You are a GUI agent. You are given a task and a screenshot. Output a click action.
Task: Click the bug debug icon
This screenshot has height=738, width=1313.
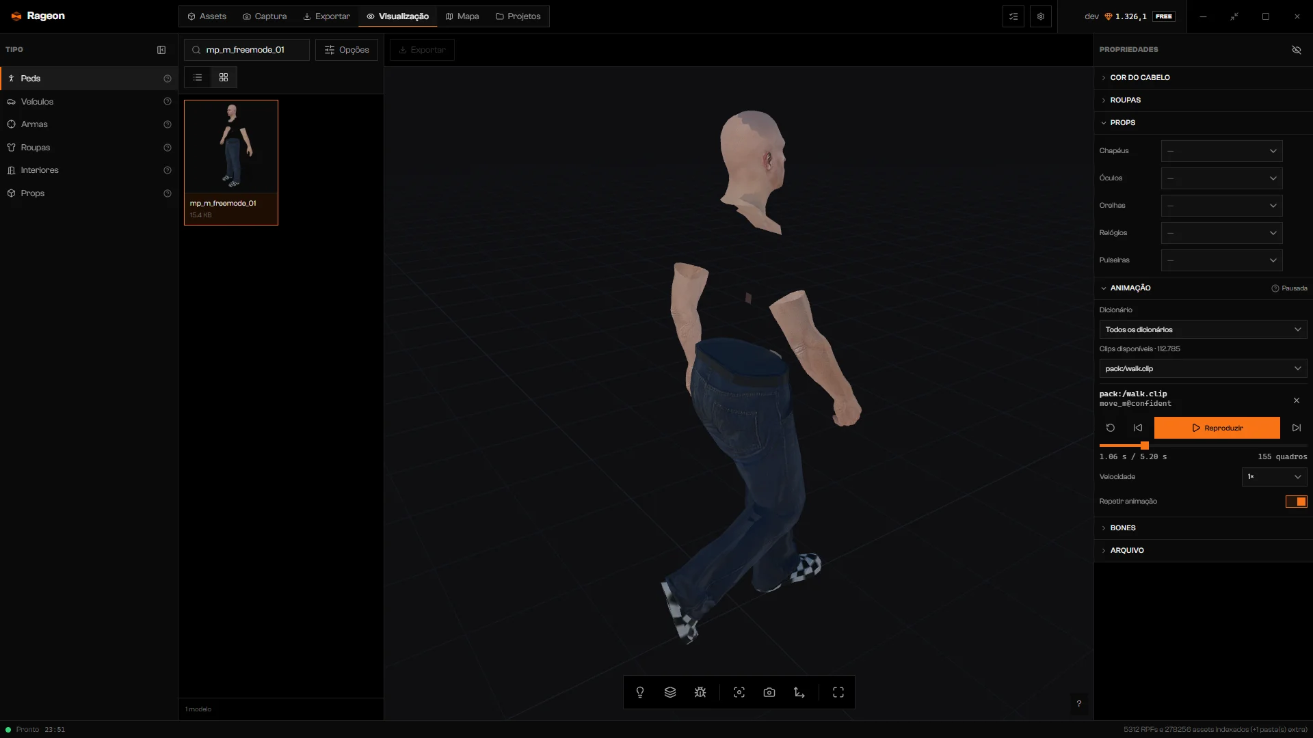[700, 692]
